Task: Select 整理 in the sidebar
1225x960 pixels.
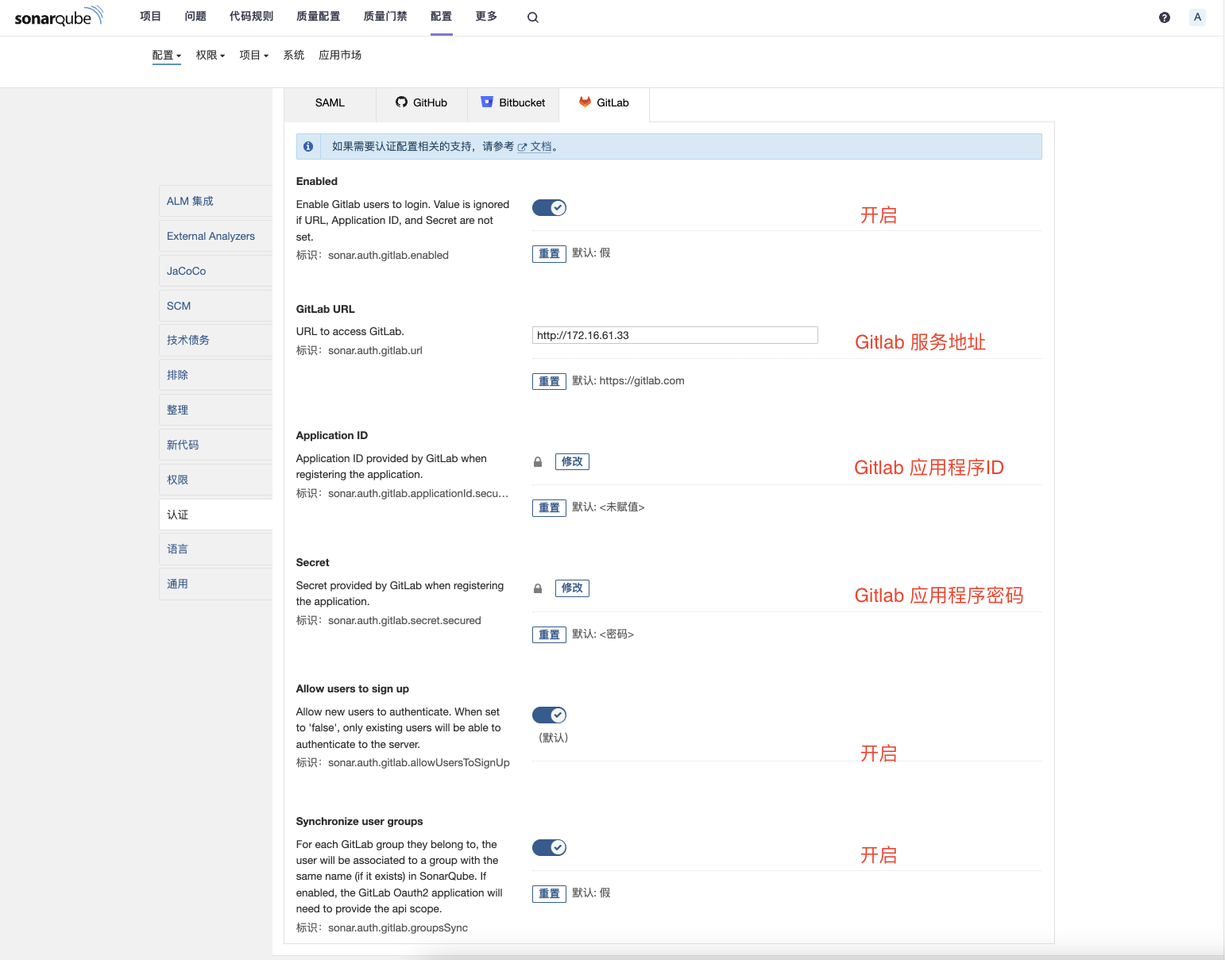Action: [216, 411]
